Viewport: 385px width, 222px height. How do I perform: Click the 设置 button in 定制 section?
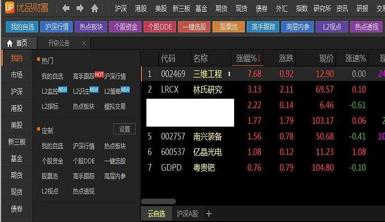click(x=125, y=129)
